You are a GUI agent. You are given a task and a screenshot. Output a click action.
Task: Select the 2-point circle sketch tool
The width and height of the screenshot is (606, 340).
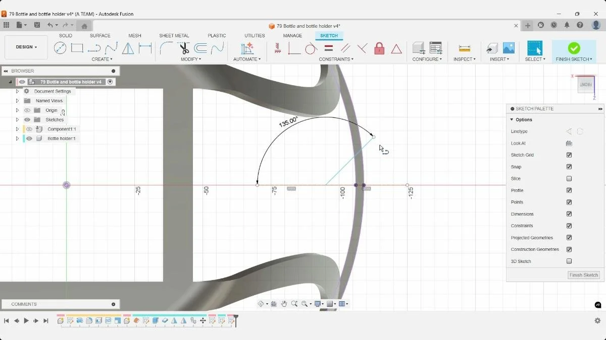[60, 48]
